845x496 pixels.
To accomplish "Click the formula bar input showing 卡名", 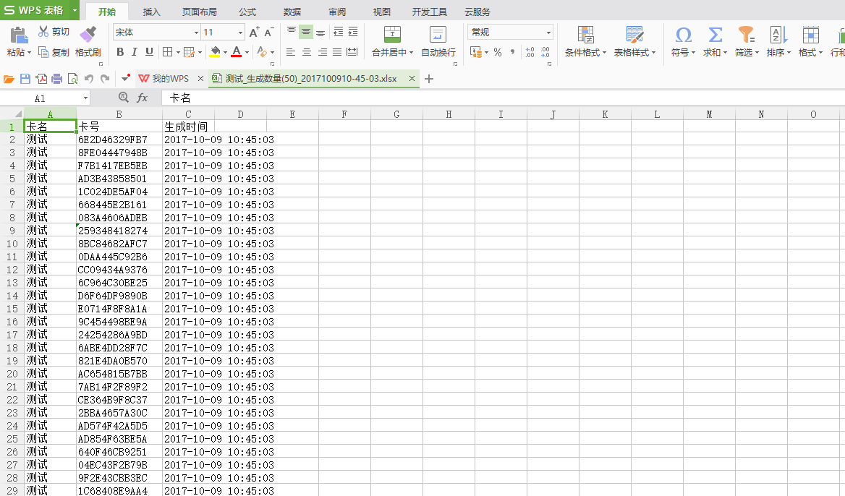I will click(x=434, y=98).
